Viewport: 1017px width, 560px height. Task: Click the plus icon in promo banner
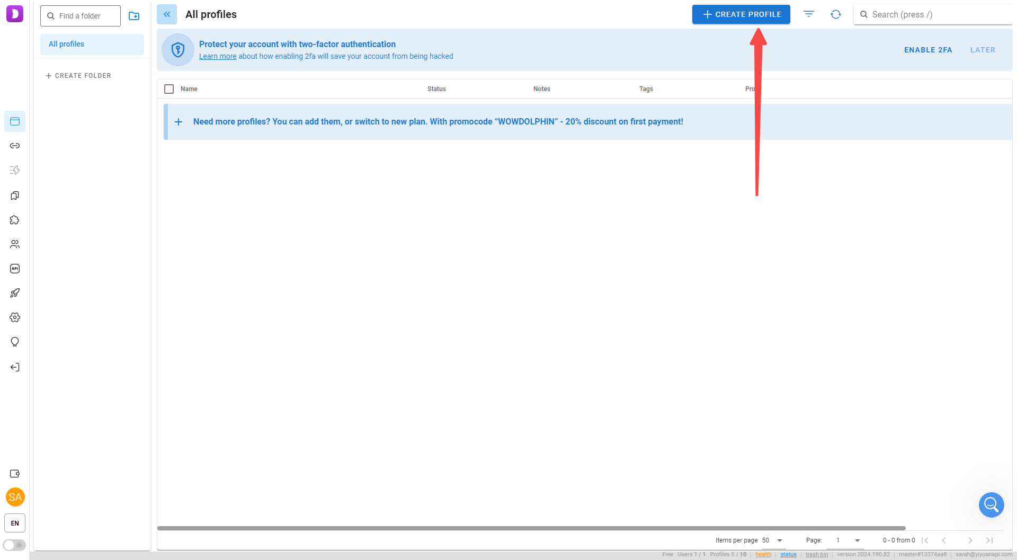pos(179,122)
